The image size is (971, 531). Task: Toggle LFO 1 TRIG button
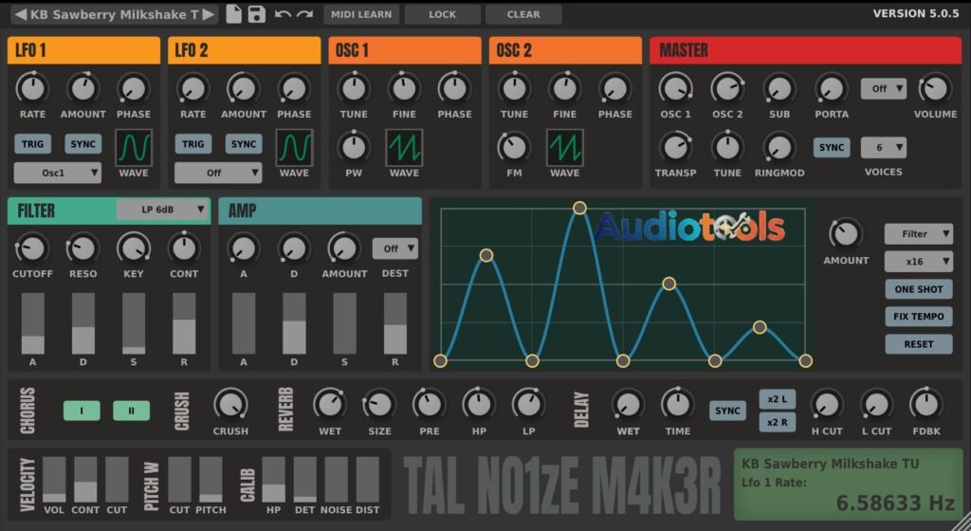coord(32,144)
